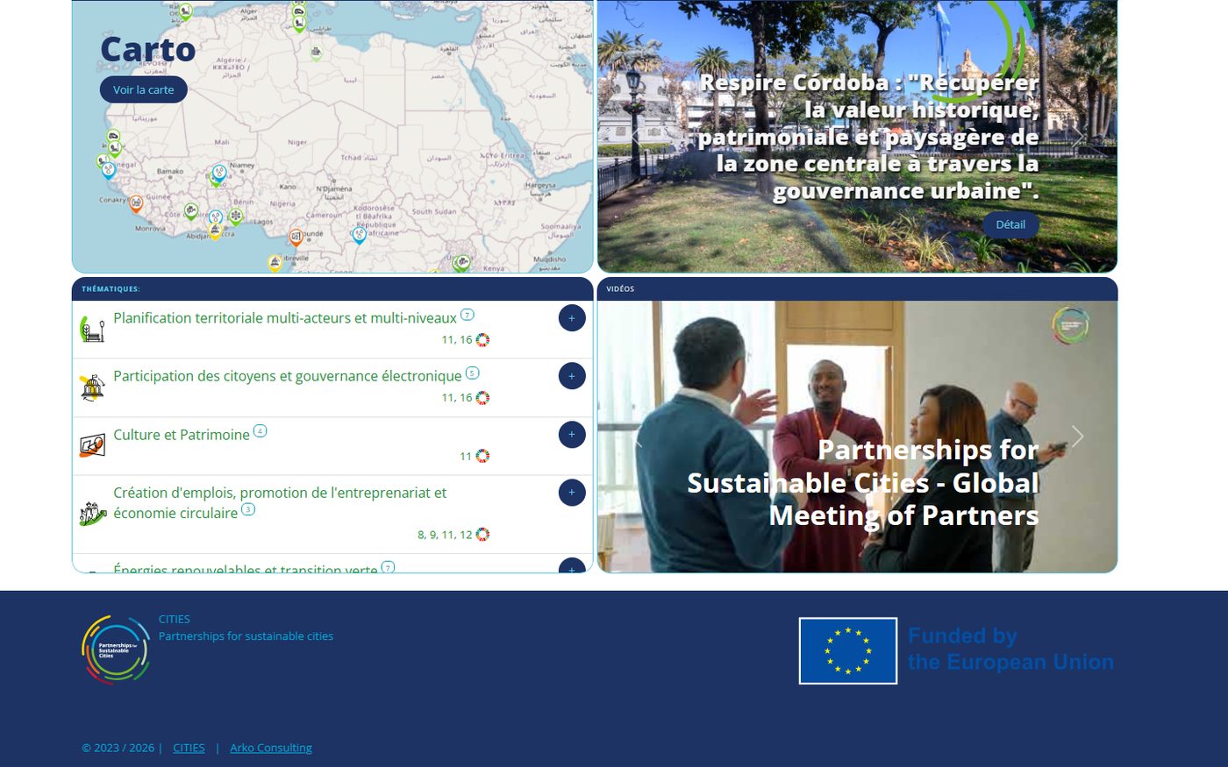The height and width of the screenshot is (767, 1228).
Task: Click the Partnerships for Sustainable Cities footer logo
Action: pyautogui.click(x=116, y=650)
